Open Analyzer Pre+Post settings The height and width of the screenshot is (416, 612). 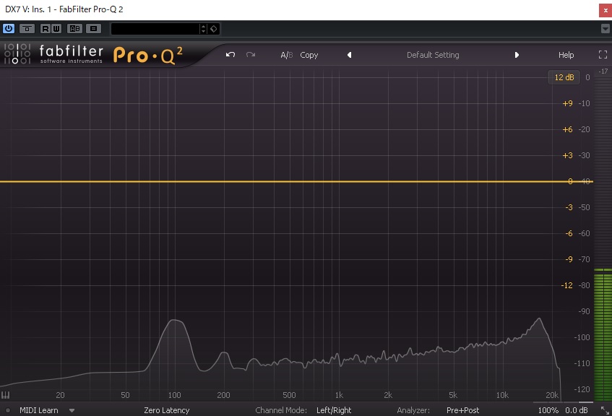coord(463,410)
